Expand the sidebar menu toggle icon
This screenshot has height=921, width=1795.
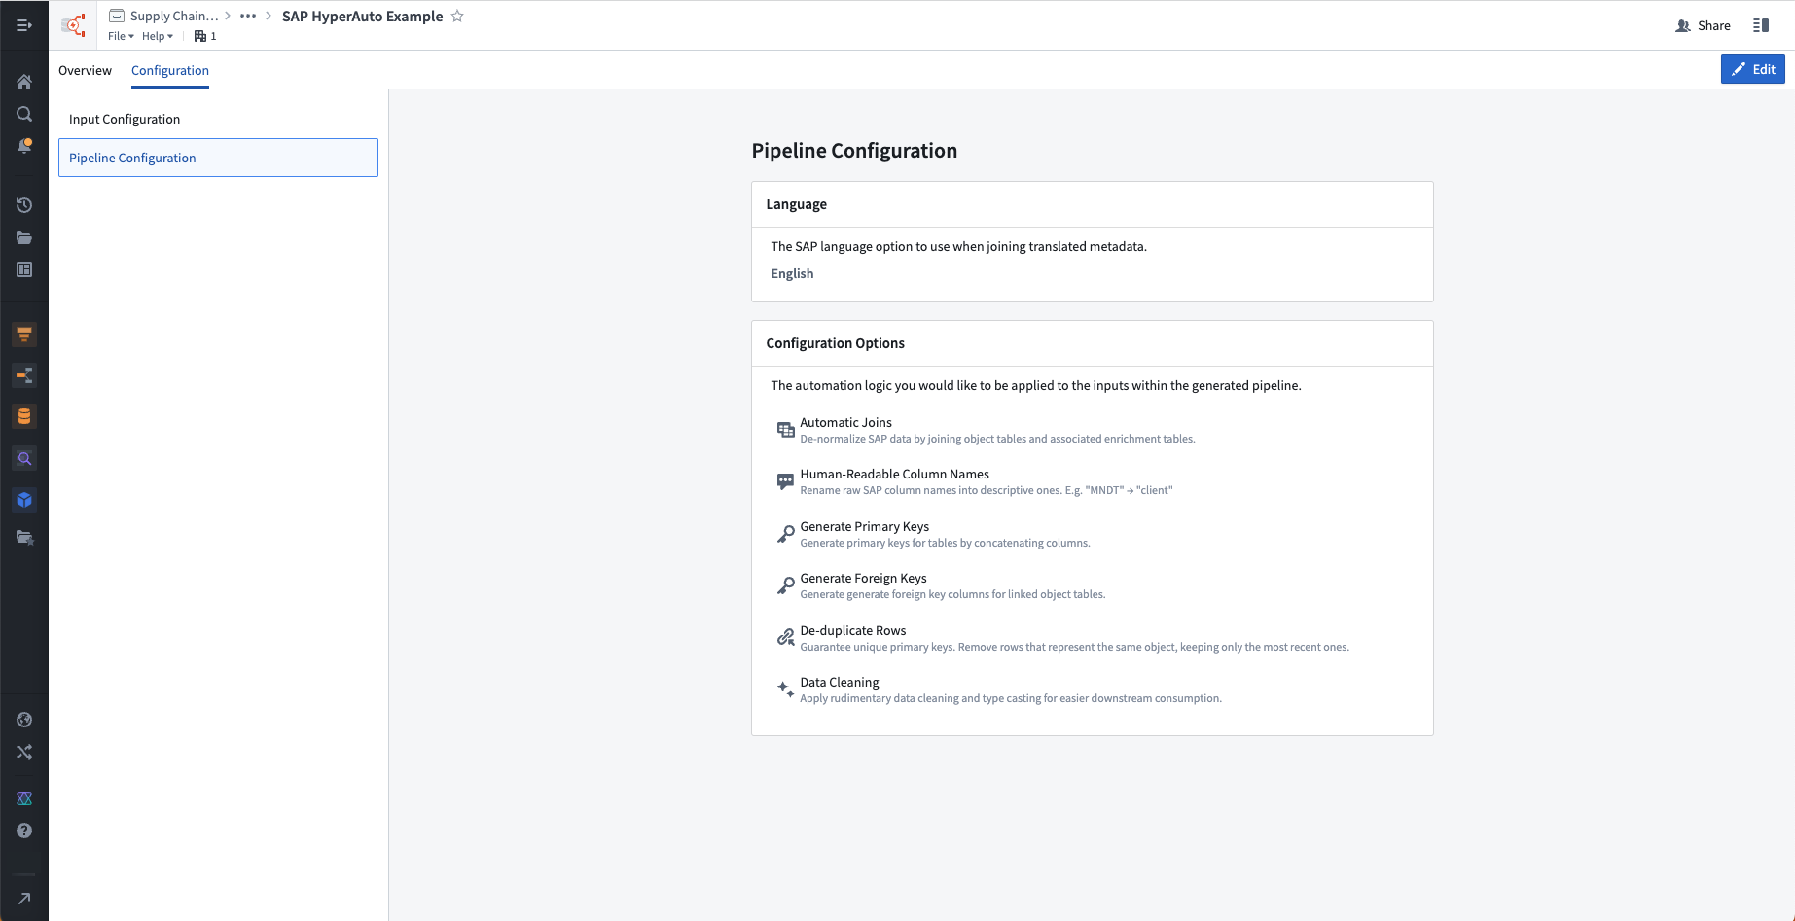(x=24, y=25)
